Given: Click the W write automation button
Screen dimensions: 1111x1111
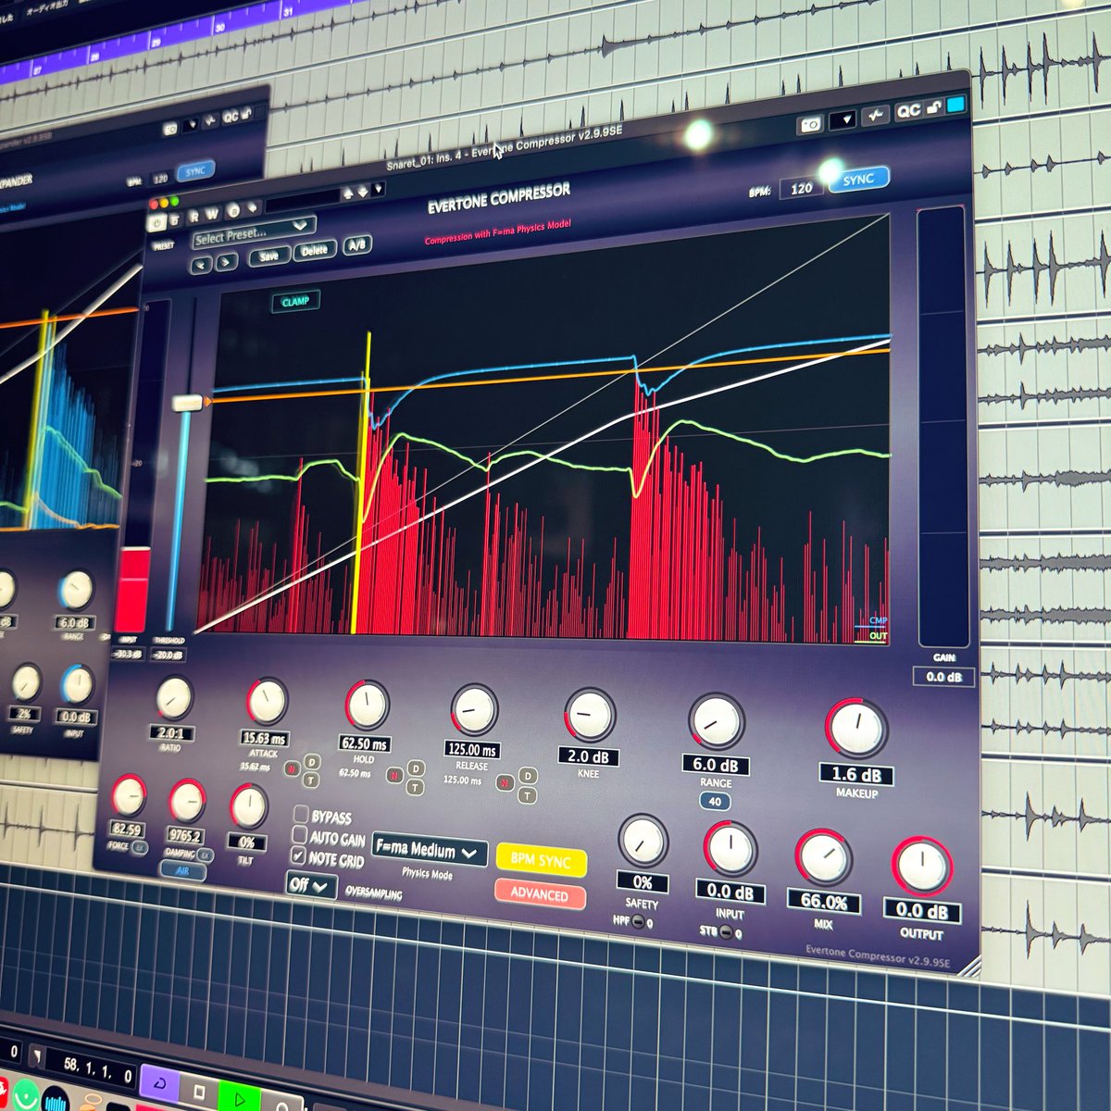Looking at the screenshot, I should point(211,214).
